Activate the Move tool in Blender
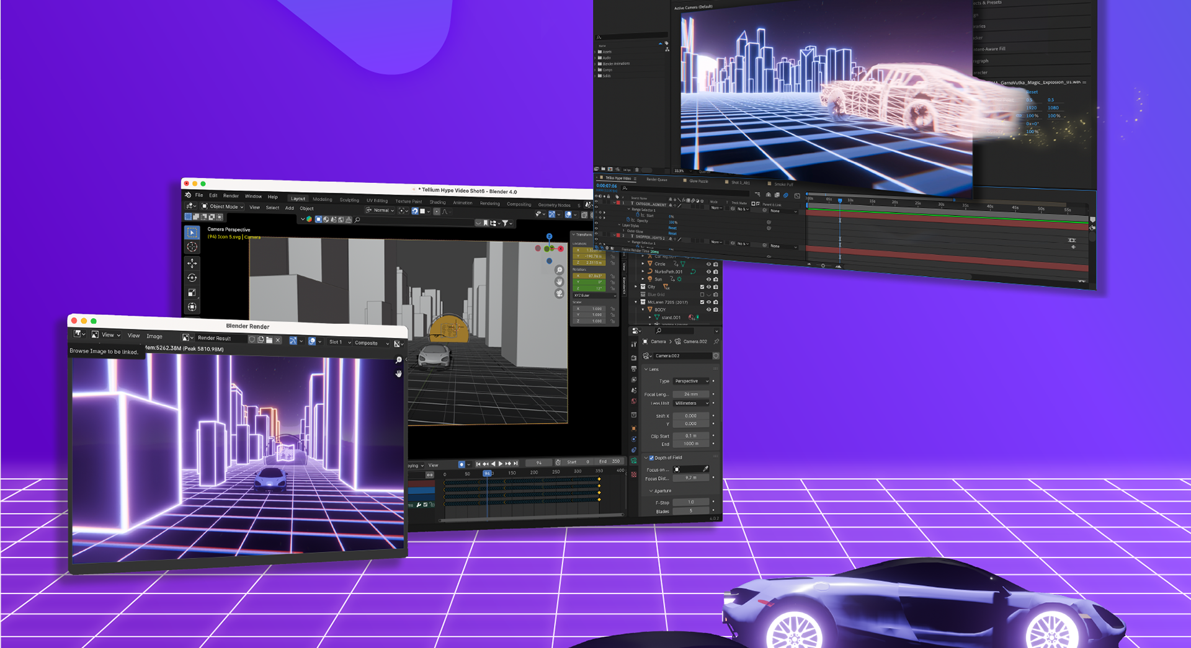 (x=192, y=264)
